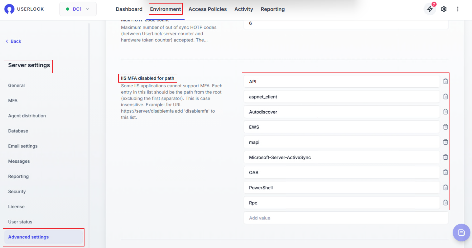Viewport: 472px width, 248px height.
Task: Remove the aspnet_client path entry
Action: (445, 97)
